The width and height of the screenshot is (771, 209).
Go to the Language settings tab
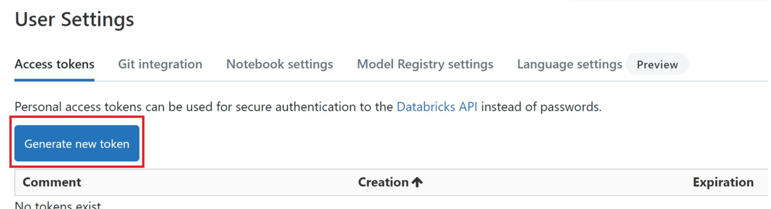pyautogui.click(x=569, y=64)
